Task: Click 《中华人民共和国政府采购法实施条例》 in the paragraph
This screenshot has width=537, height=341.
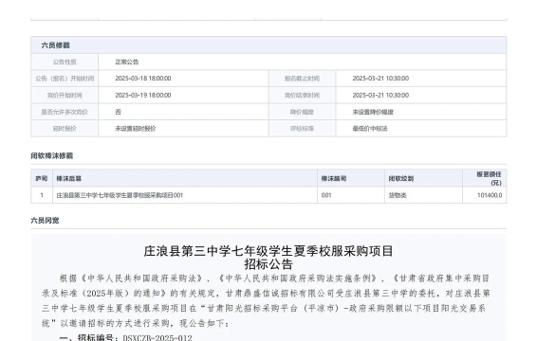Action: click(x=297, y=278)
